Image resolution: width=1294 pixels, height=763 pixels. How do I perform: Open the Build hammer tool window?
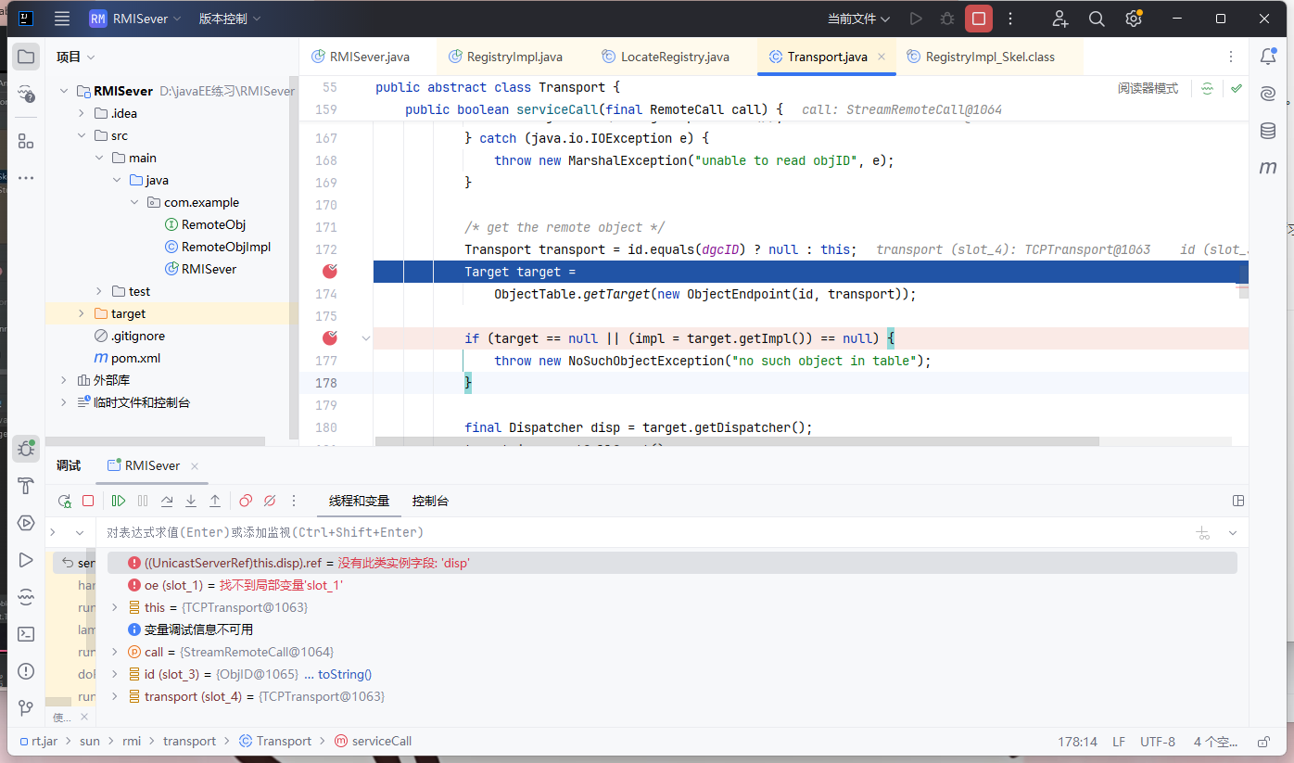pyautogui.click(x=26, y=486)
